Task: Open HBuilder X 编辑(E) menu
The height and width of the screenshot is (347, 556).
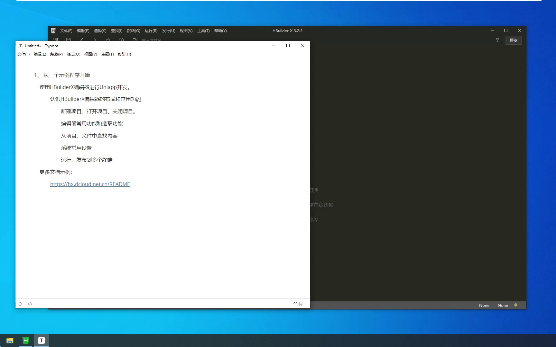Action: point(83,31)
